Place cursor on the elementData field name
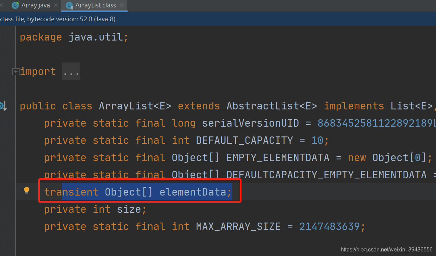Image resolution: width=436 pixels, height=256 pixels. click(193, 192)
